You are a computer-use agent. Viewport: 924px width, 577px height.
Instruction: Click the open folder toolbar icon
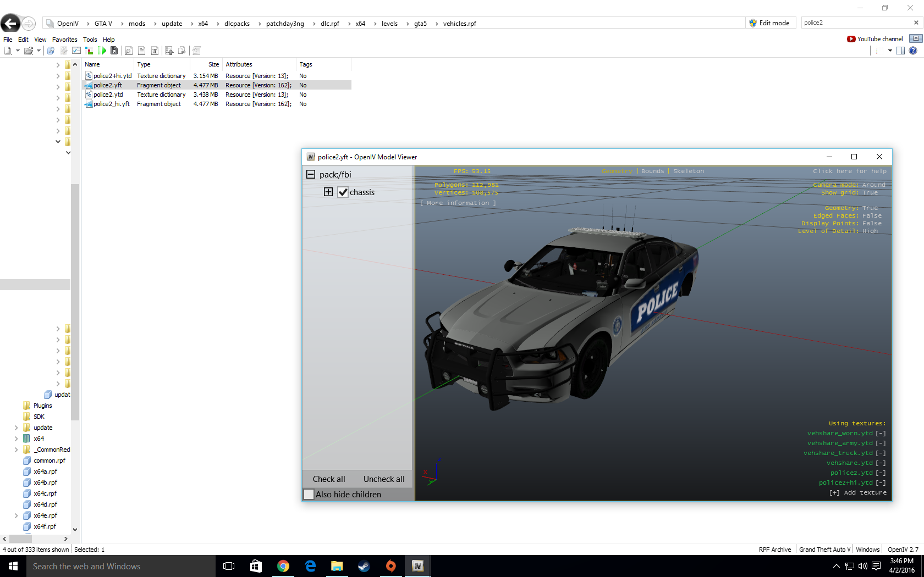click(29, 51)
